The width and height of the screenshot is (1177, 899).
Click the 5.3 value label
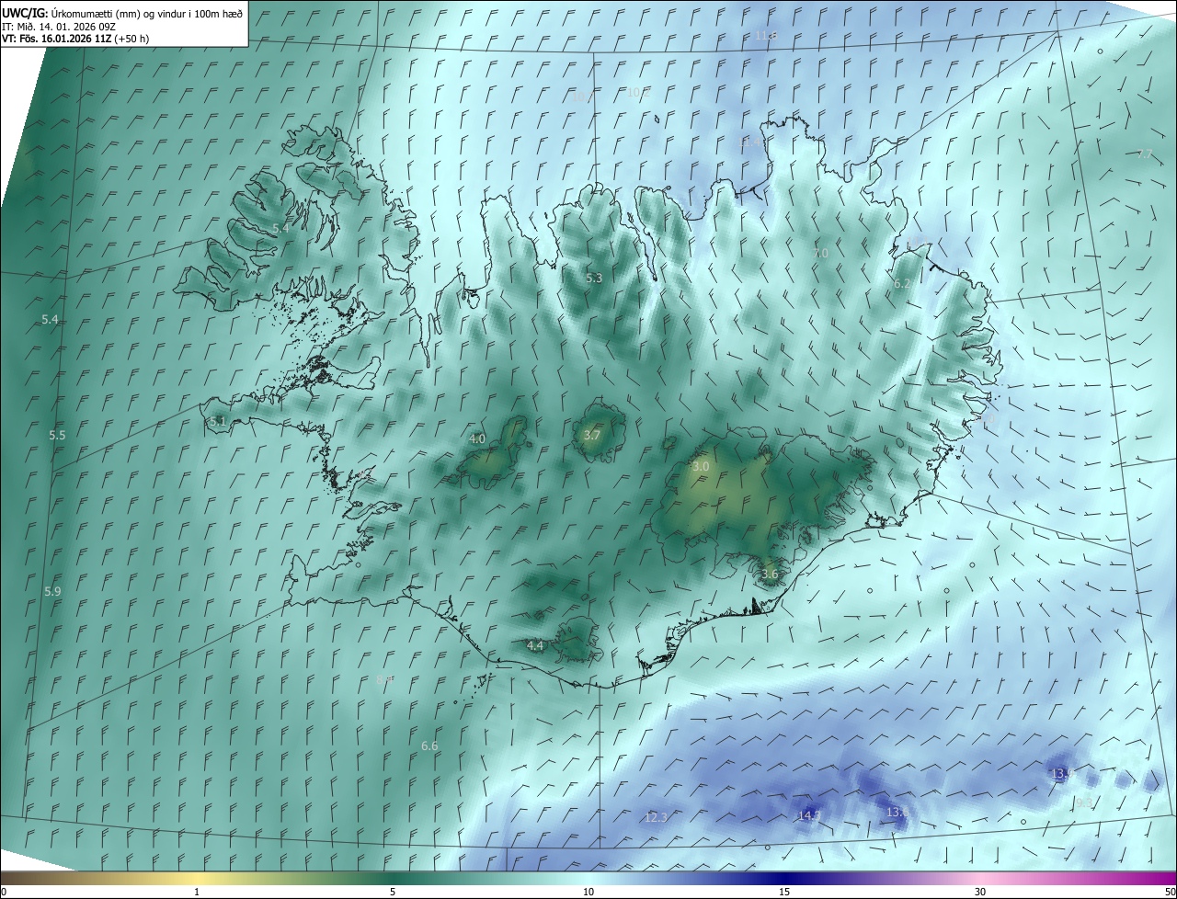pos(594,278)
